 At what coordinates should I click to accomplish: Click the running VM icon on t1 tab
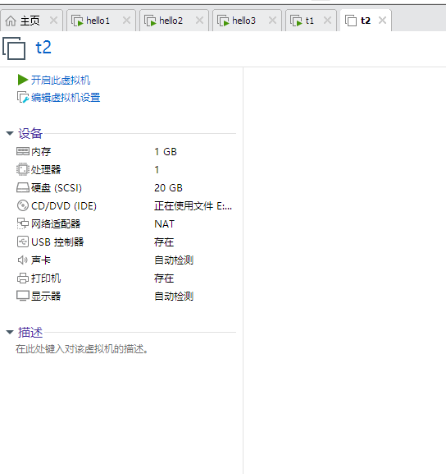click(296, 21)
